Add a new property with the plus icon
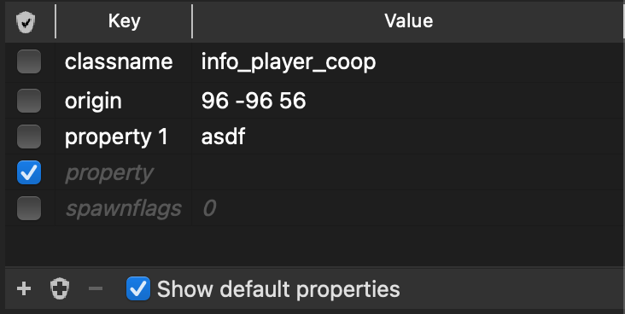 point(24,288)
